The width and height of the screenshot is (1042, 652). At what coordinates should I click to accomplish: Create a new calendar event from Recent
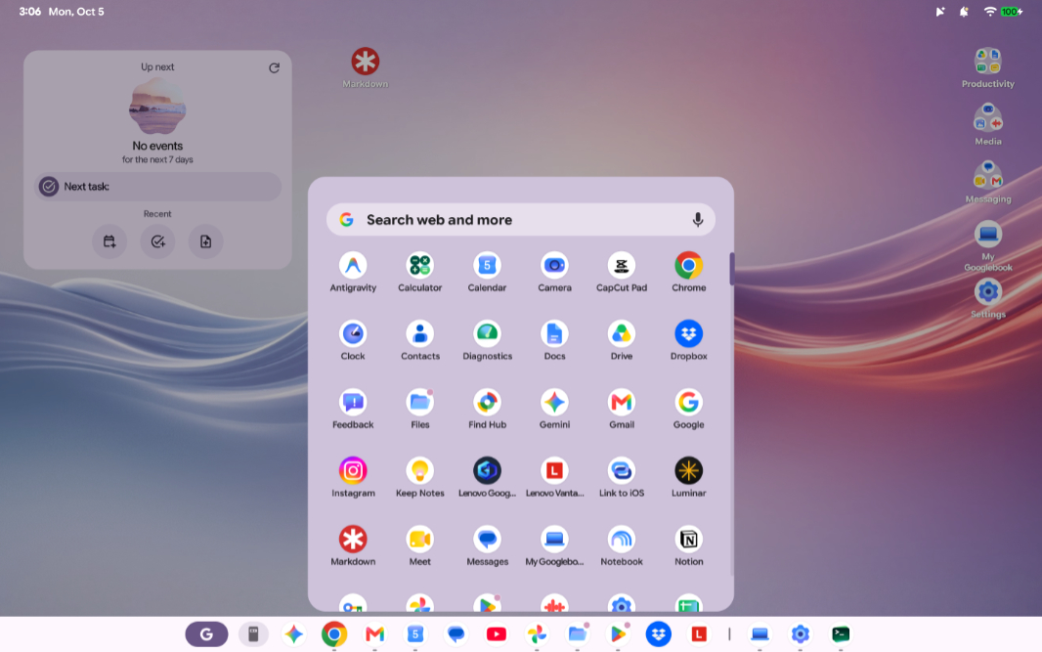pyautogui.click(x=109, y=241)
